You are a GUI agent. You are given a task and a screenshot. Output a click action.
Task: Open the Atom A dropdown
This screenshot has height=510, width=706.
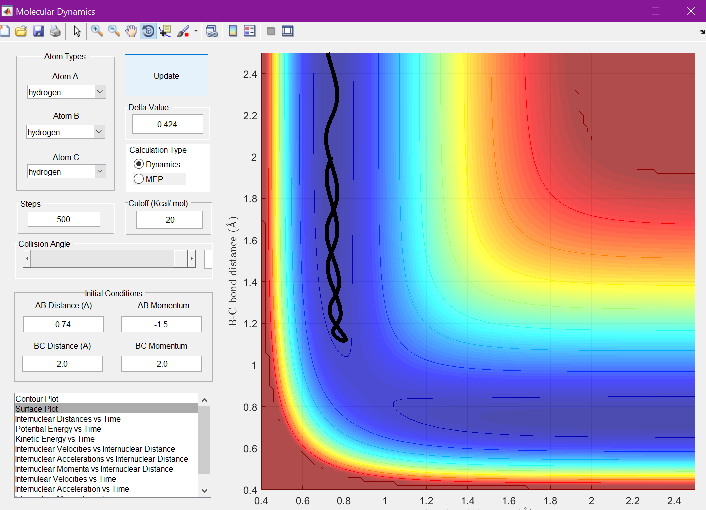pyautogui.click(x=100, y=92)
